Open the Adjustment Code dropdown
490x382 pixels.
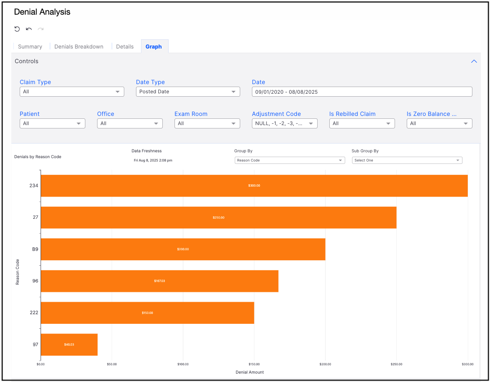(285, 123)
